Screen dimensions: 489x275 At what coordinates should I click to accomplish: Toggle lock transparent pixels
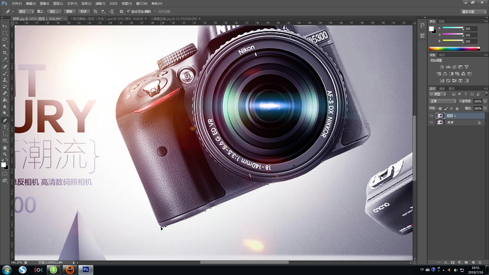[x=440, y=108]
